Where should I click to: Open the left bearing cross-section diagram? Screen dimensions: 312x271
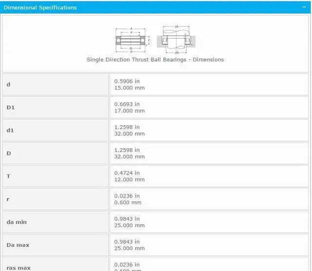(x=130, y=39)
